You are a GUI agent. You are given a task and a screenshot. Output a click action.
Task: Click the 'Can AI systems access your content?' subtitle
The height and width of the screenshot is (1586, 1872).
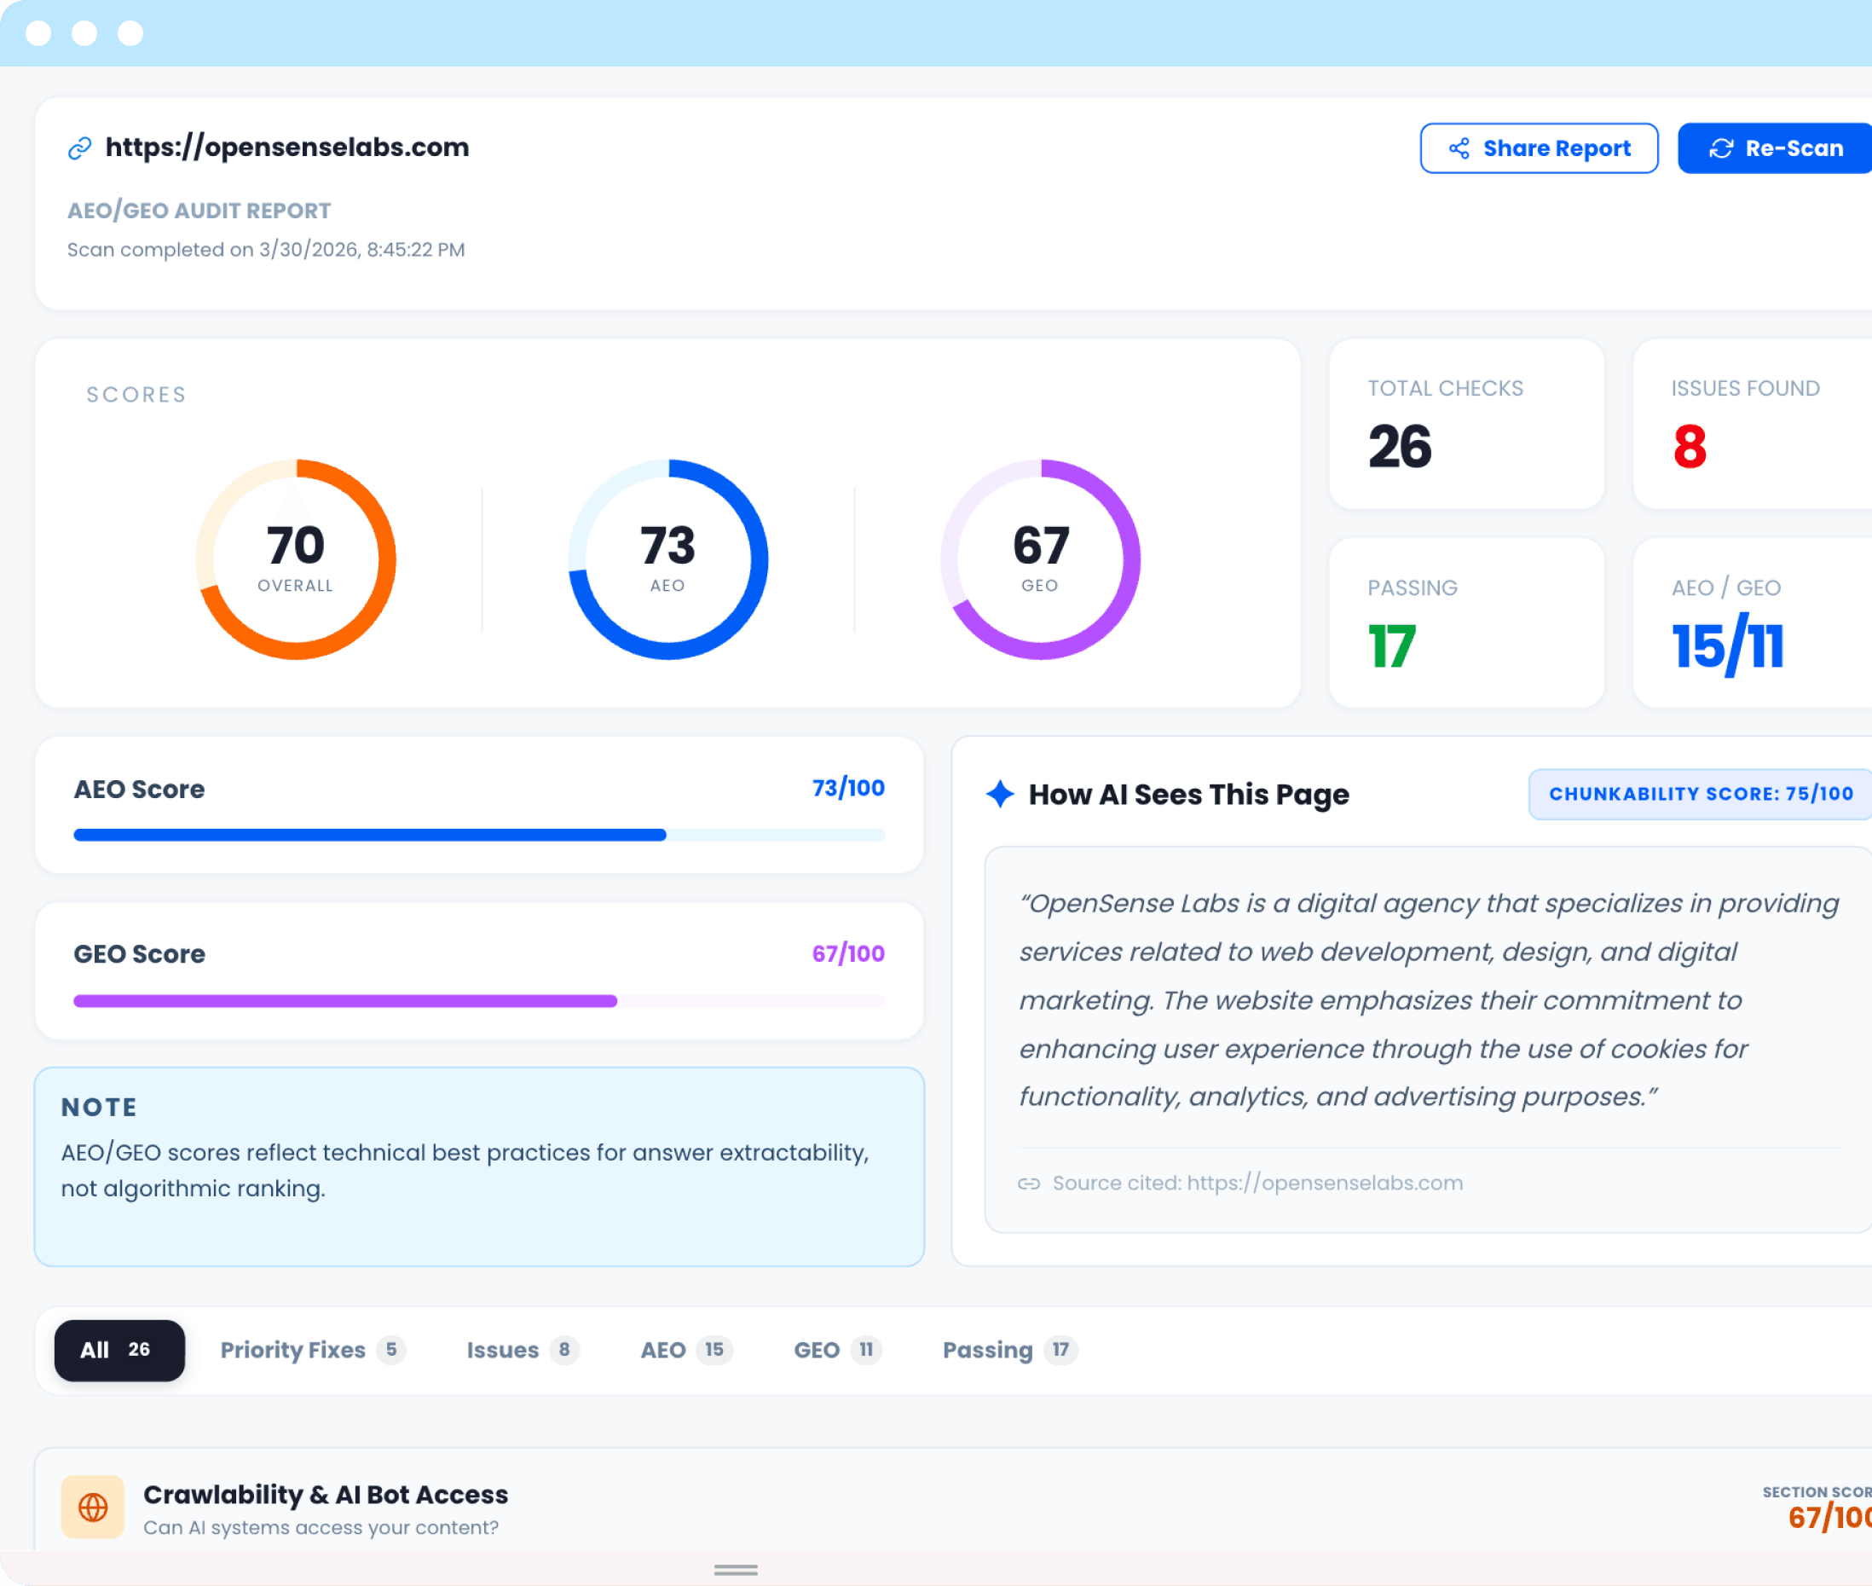click(321, 1529)
